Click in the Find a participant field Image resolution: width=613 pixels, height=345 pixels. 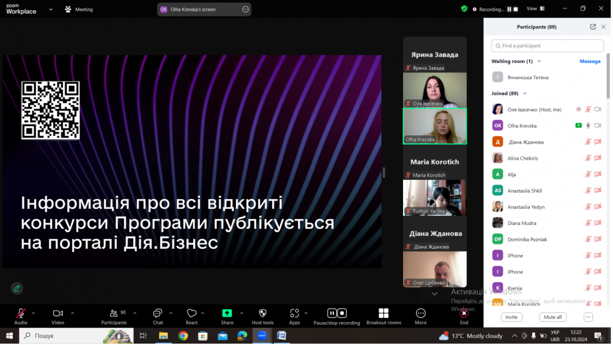click(548, 45)
